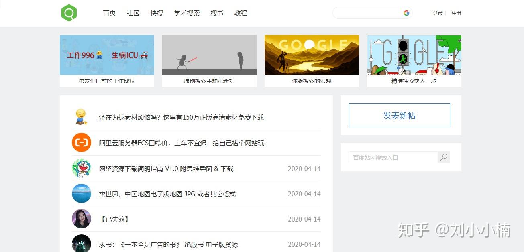Click the dark avatar beside 求书 post
This screenshot has height=252, width=524.
[x=82, y=243]
